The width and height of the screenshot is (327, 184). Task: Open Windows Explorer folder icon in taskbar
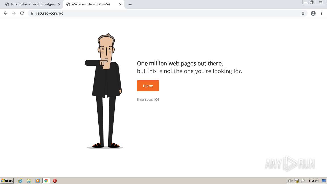tap(29, 181)
